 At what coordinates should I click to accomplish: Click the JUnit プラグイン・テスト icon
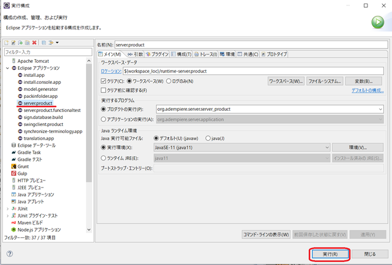[x=14, y=215]
